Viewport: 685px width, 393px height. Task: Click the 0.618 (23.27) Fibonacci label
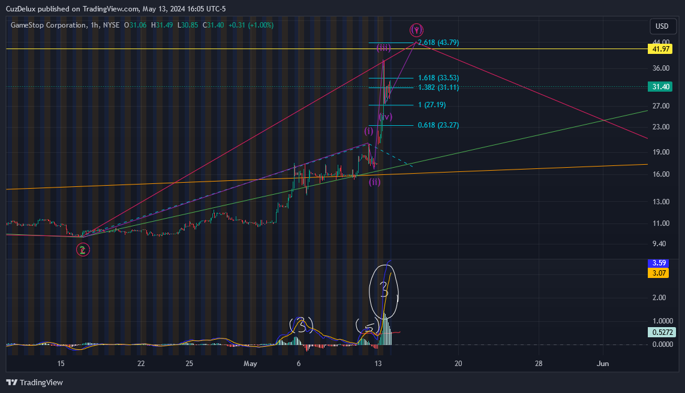click(438, 125)
